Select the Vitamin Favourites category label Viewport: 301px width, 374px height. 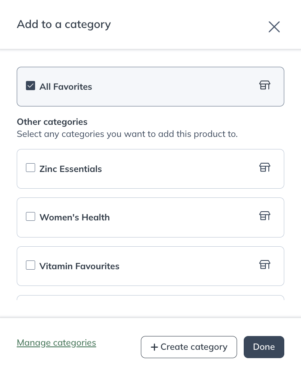click(x=79, y=266)
